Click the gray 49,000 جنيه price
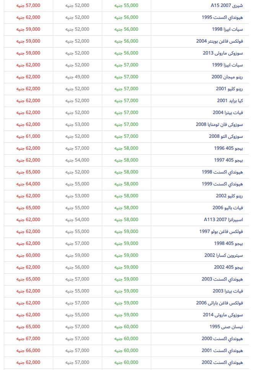Screen dimensions: 253x370 click(x=77, y=77)
